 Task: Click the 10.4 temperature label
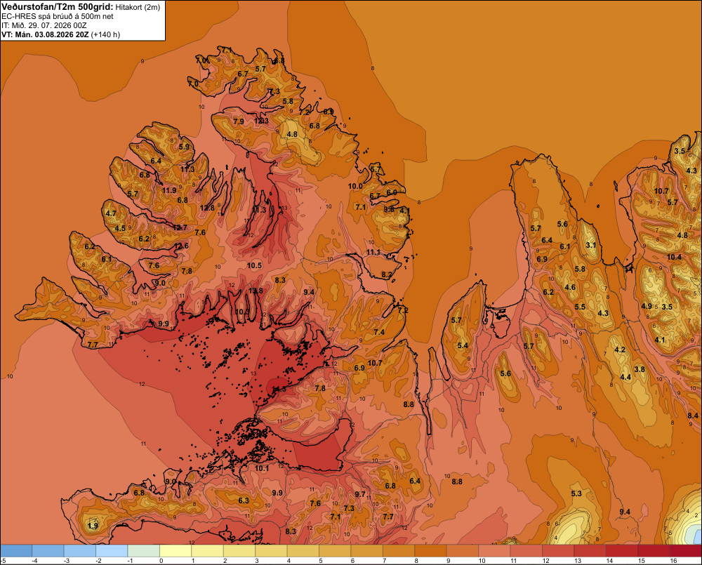pos(674,257)
